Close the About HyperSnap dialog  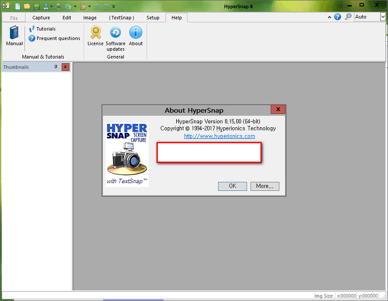point(278,110)
